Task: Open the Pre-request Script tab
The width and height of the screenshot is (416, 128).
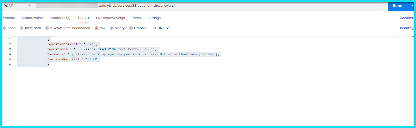Action: tap(110, 18)
